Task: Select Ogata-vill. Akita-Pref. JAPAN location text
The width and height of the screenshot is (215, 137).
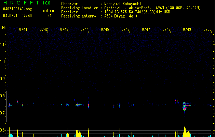Action: pyautogui.click(x=134, y=8)
